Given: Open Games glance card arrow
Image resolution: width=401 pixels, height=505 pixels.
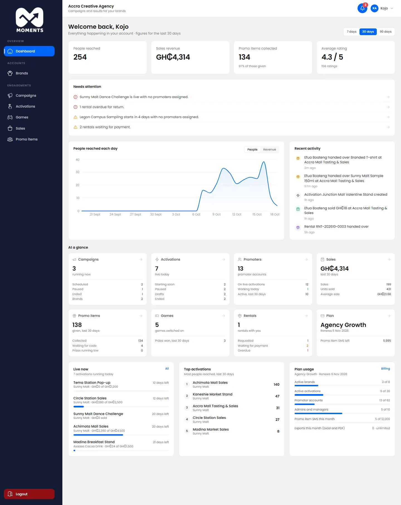Looking at the screenshot, I should tap(224, 316).
